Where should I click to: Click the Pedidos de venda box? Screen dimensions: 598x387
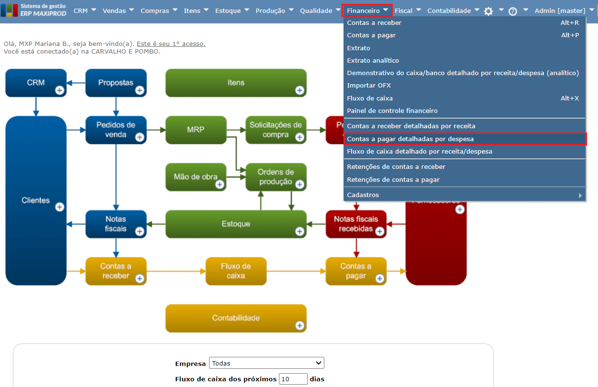(116, 130)
